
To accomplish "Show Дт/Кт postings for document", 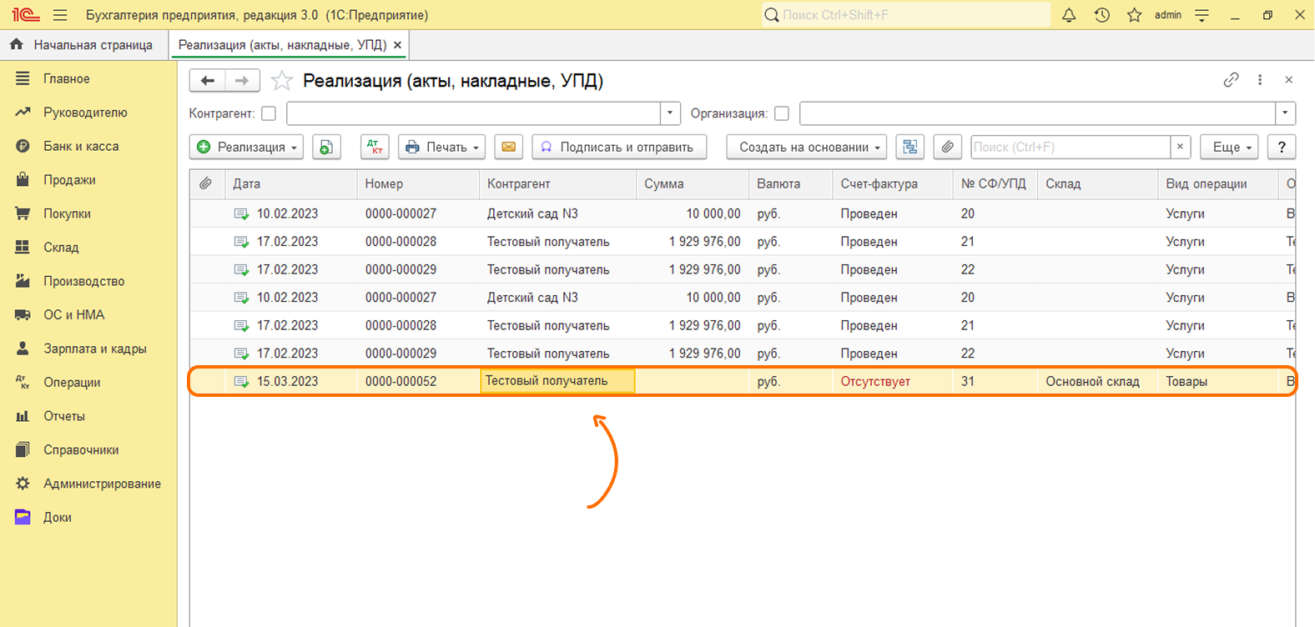I will [x=375, y=147].
